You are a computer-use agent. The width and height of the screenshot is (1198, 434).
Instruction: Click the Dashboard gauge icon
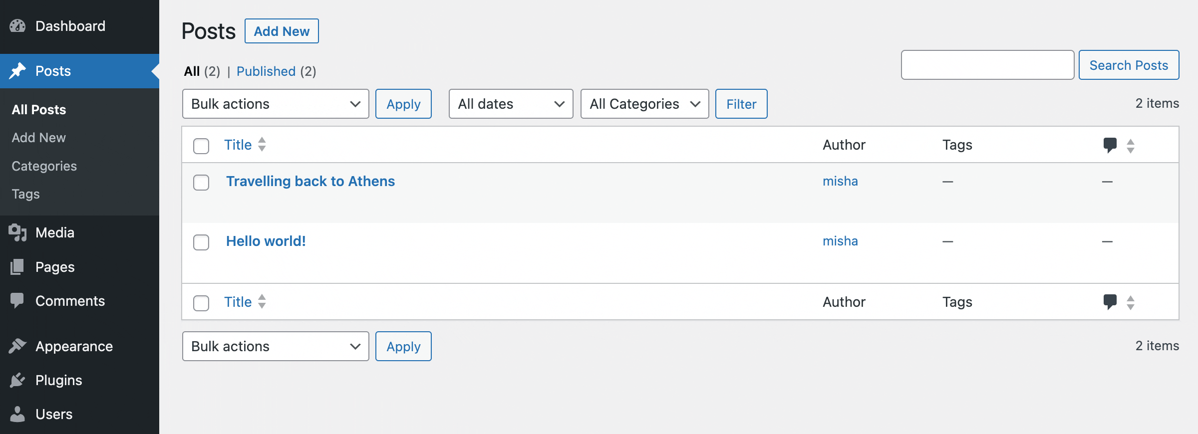(x=17, y=26)
